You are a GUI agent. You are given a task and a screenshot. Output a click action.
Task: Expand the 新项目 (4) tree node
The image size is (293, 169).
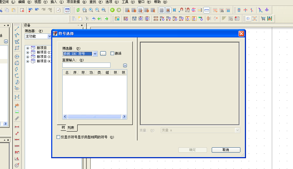(28, 62)
